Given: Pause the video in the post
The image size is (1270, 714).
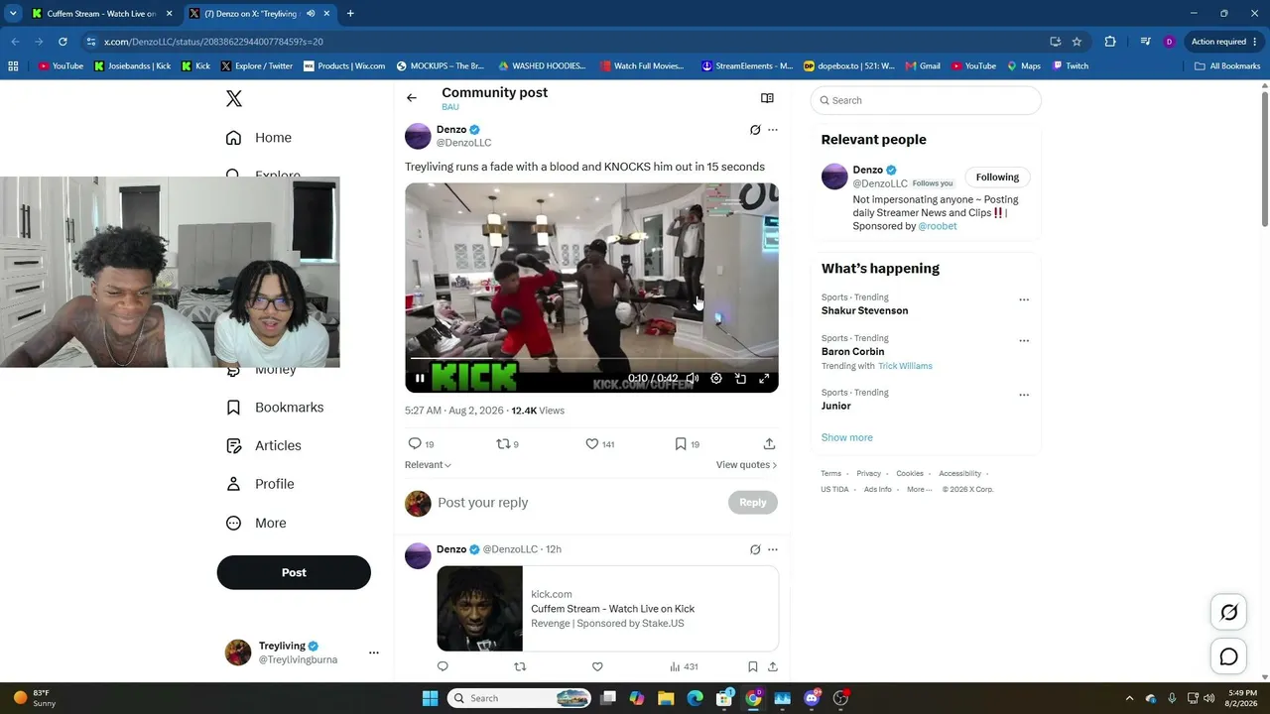Looking at the screenshot, I should tap(420, 378).
